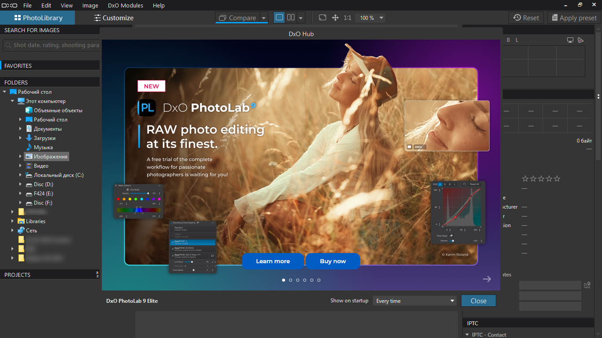Expand the Libraries tree node

click(12, 221)
